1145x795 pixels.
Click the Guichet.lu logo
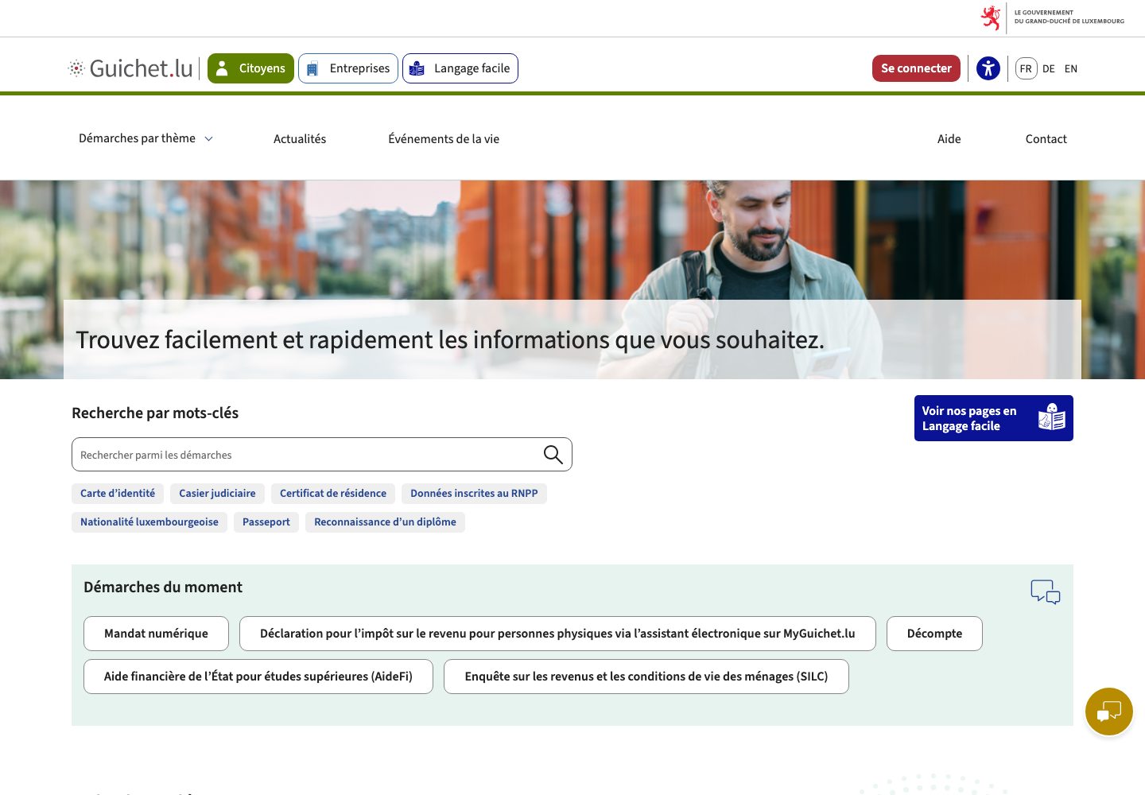coord(131,68)
